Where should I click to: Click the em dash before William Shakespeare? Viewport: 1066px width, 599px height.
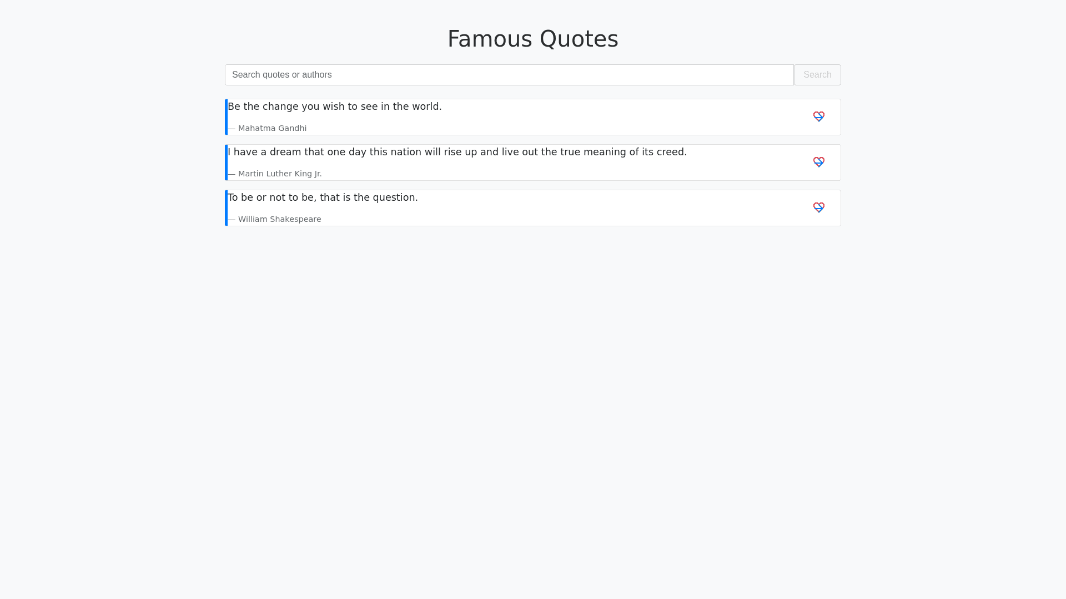(x=232, y=220)
